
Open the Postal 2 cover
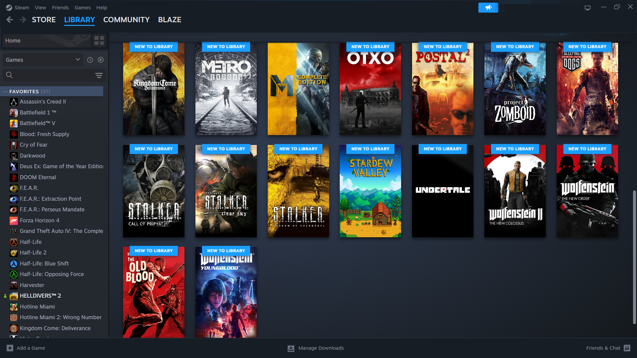[x=443, y=89]
